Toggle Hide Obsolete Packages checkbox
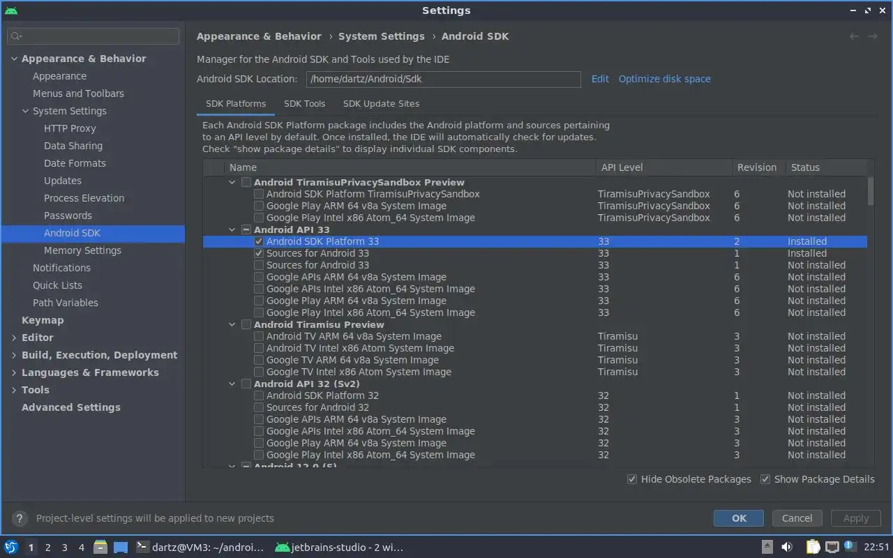This screenshot has height=558, width=893. tap(632, 479)
